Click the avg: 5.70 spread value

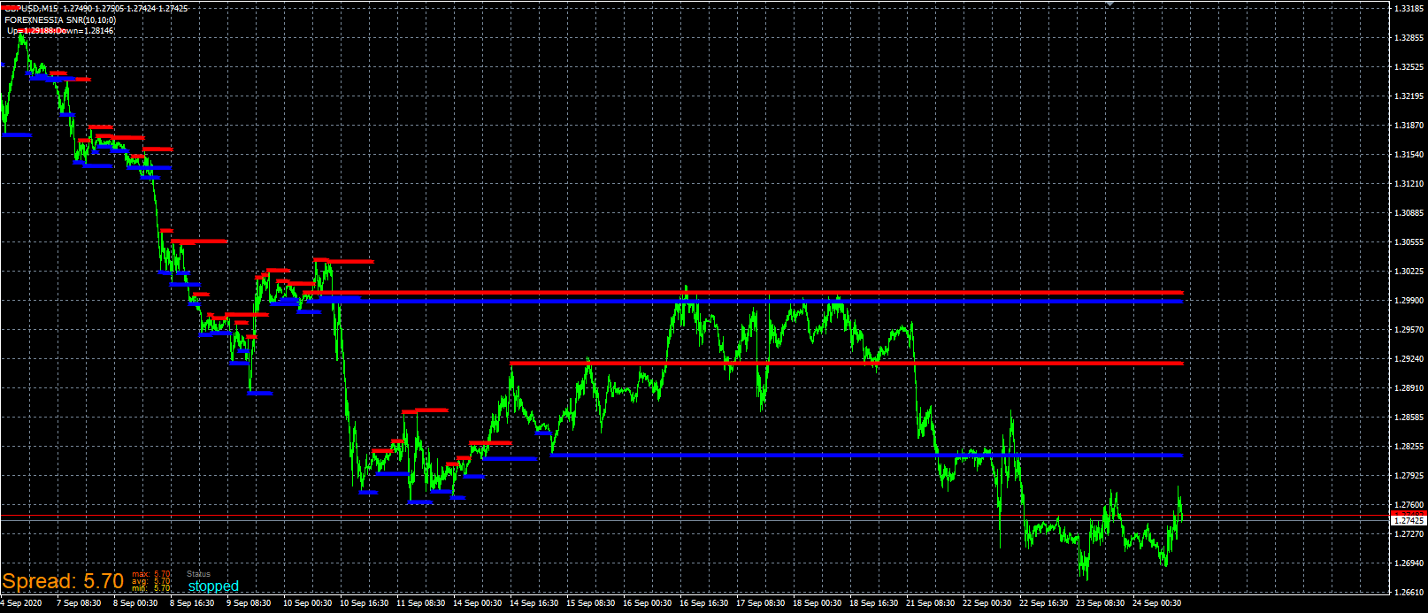click(151, 581)
